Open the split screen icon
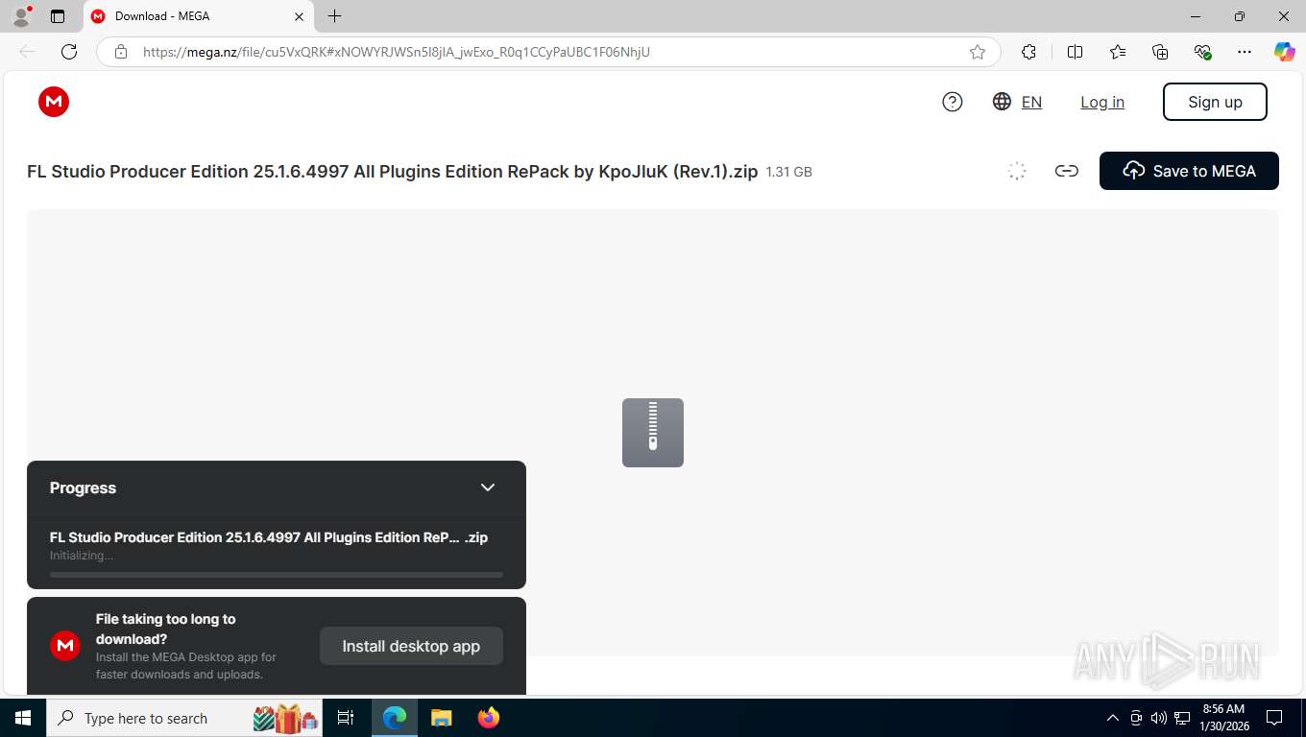 [1075, 52]
